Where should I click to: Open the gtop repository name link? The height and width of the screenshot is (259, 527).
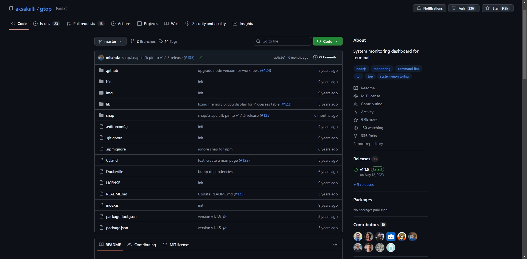click(x=46, y=9)
